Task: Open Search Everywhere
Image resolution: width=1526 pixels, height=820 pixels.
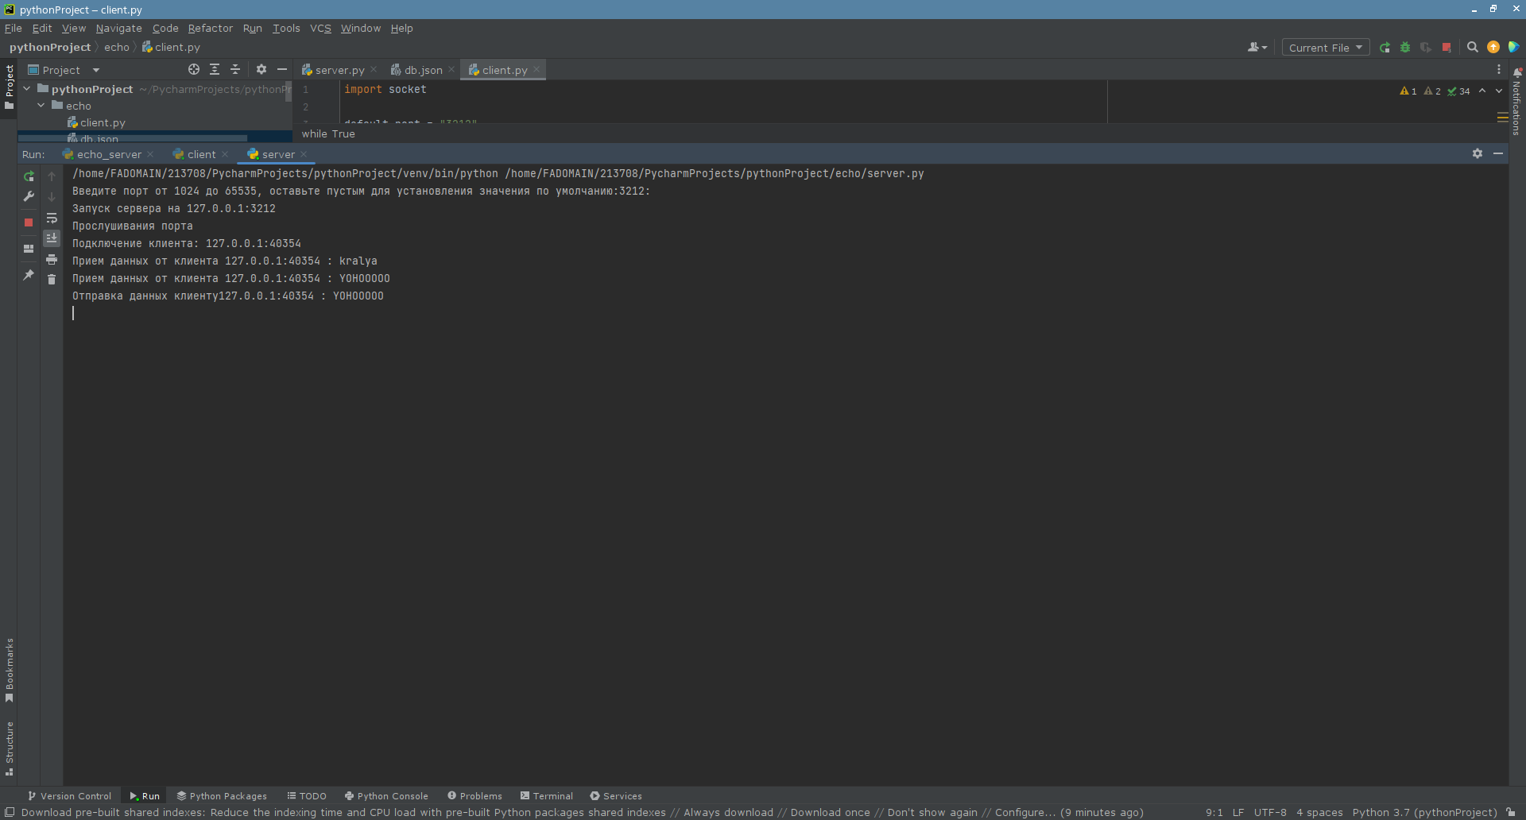Action: click(1472, 47)
